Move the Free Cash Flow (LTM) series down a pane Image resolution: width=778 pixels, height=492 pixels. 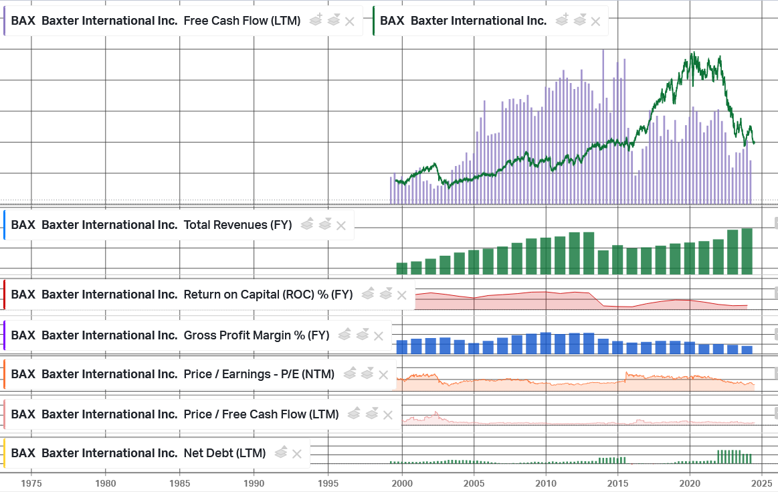click(x=333, y=20)
